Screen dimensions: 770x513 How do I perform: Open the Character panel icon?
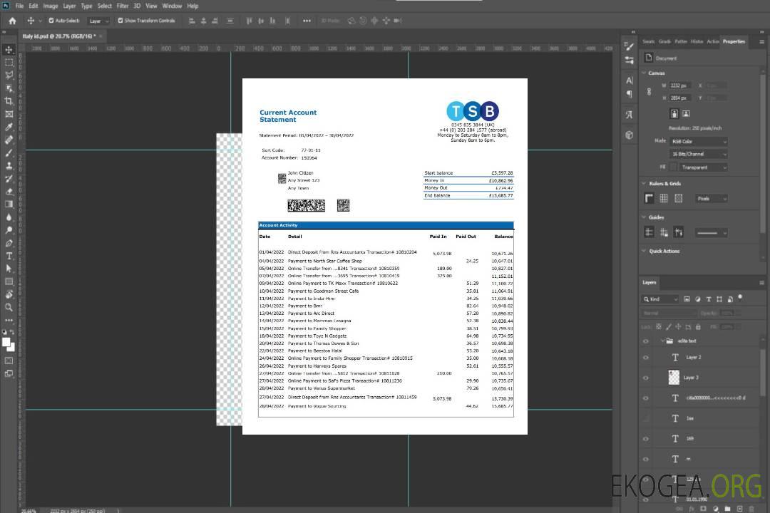(629, 80)
